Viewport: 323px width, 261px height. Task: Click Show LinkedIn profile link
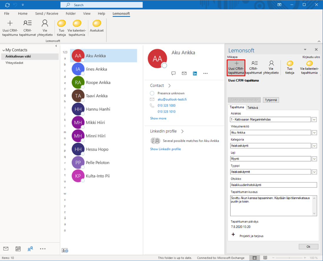165,149
